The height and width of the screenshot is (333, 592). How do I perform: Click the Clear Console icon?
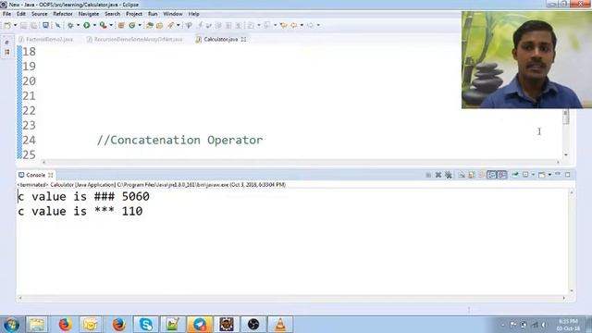click(x=462, y=175)
